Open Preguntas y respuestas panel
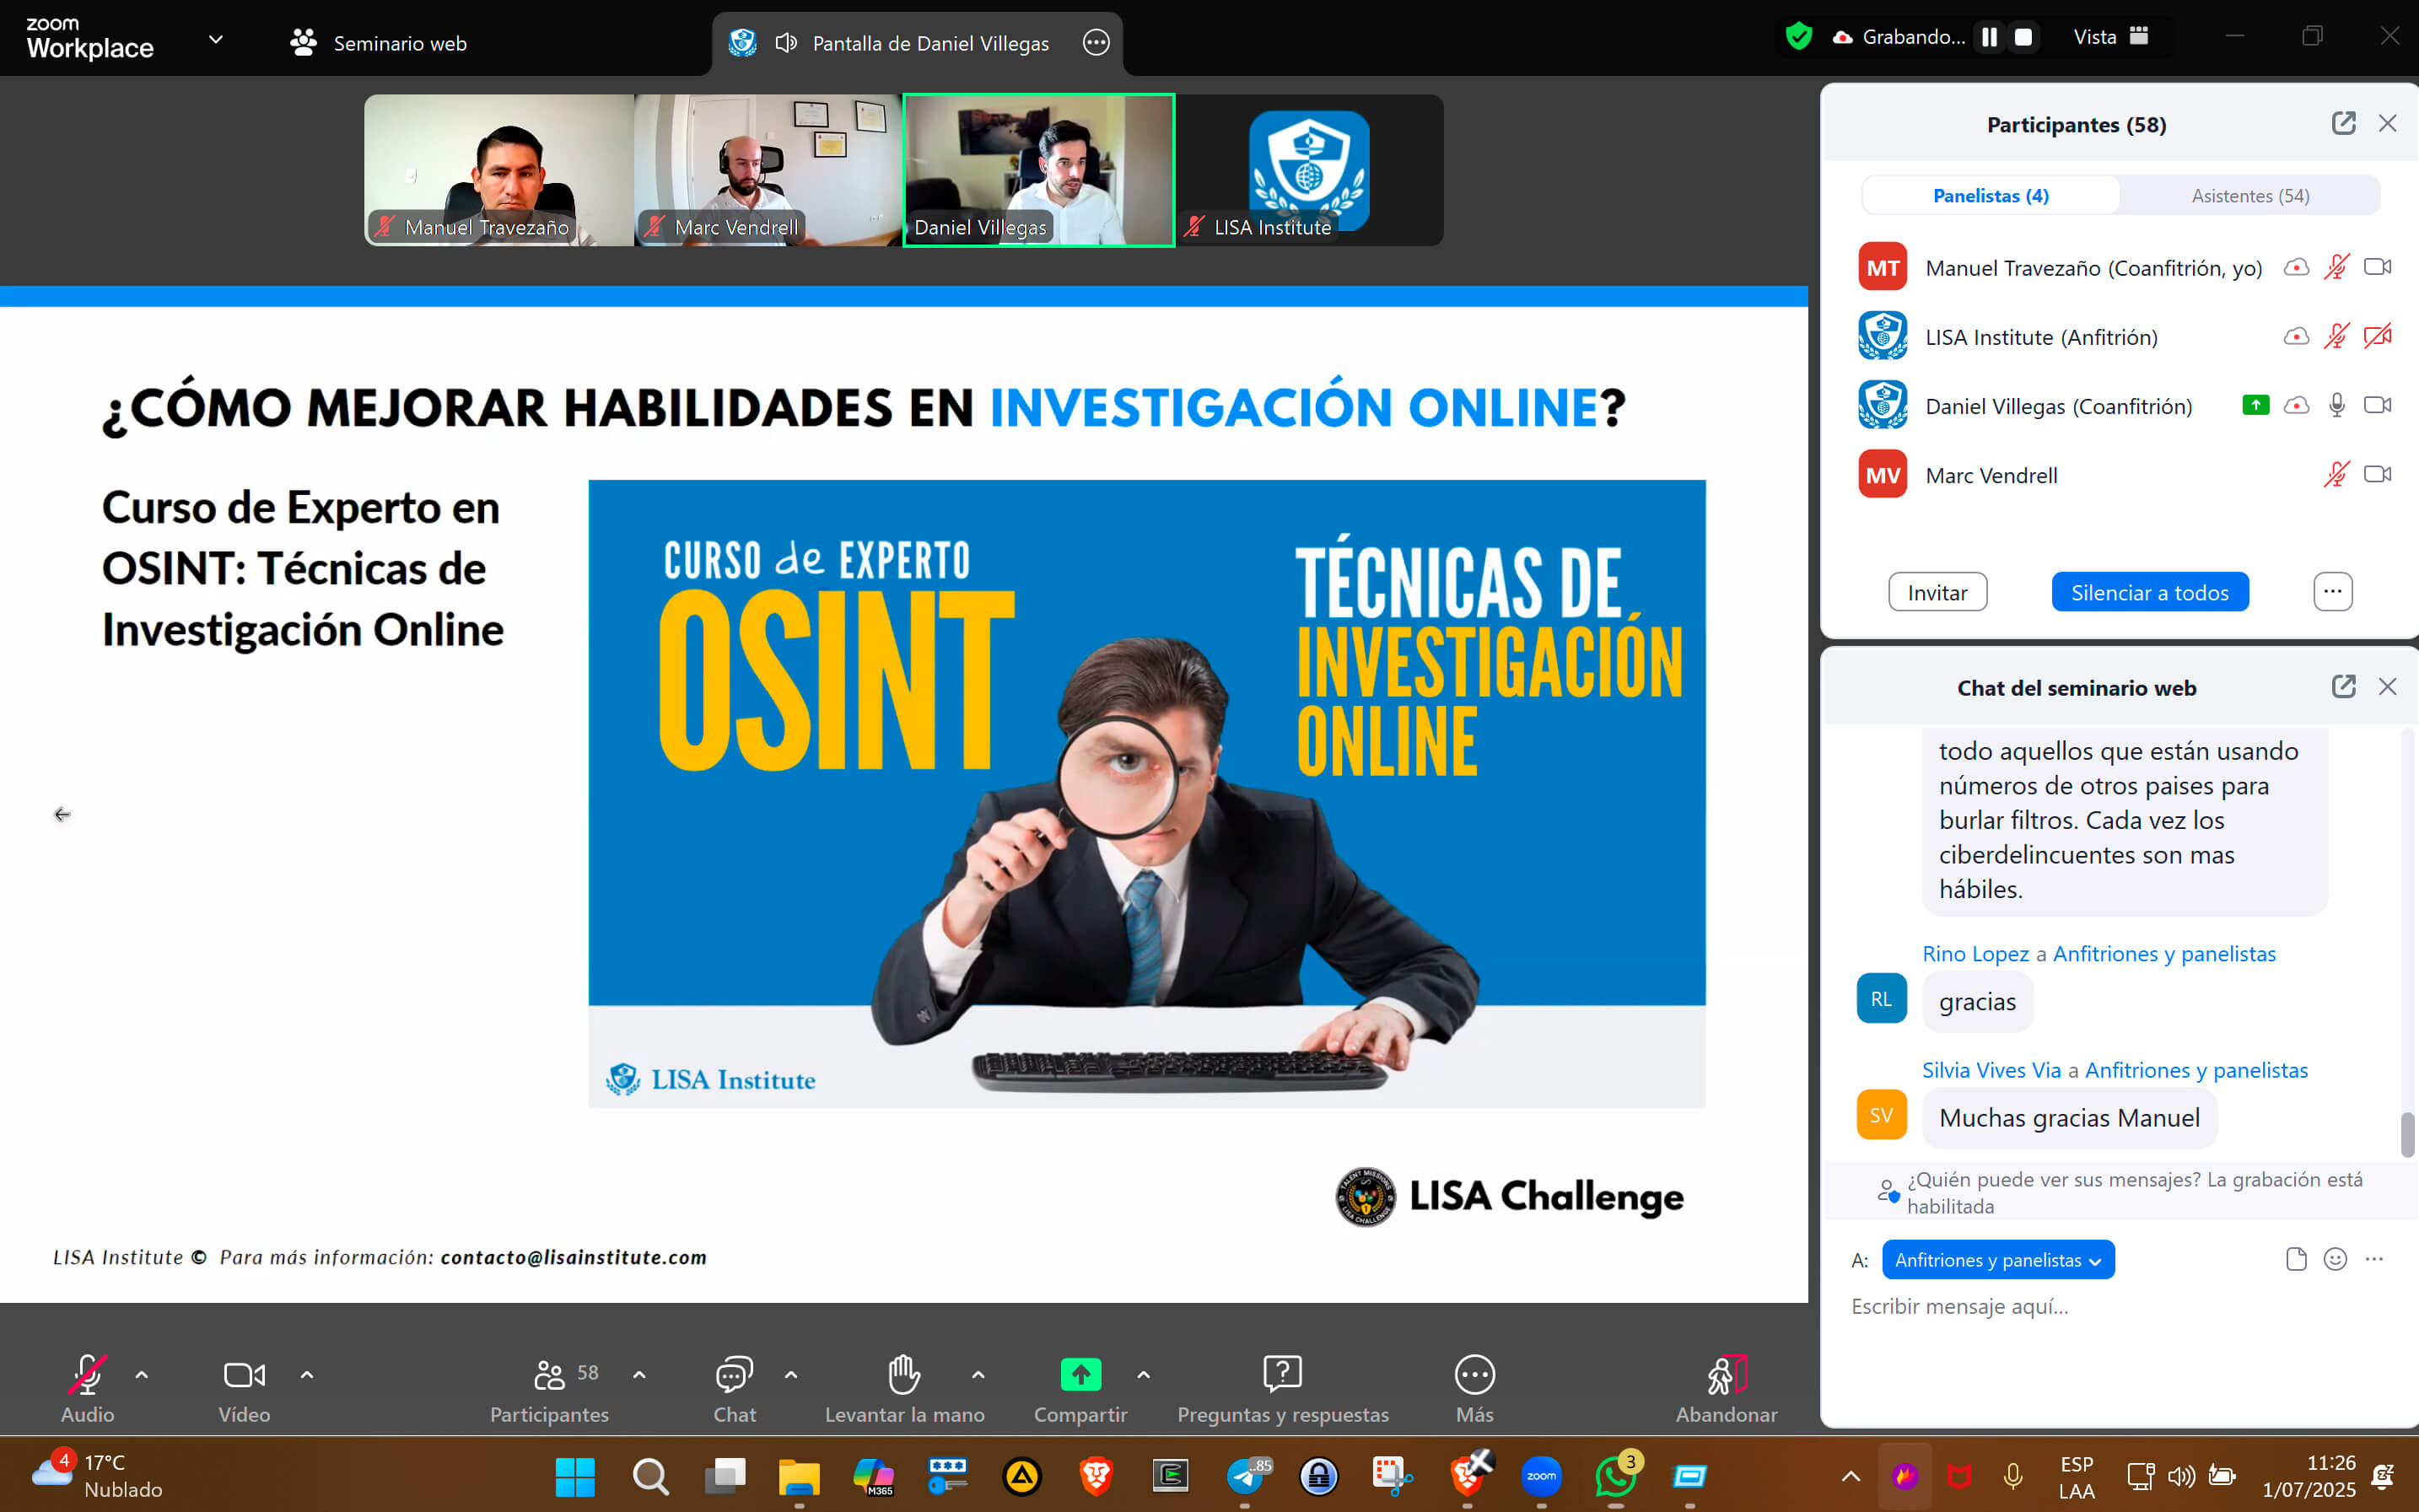This screenshot has height=1512, width=2419. pyautogui.click(x=1282, y=1388)
